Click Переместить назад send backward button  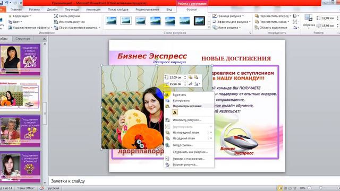pyautogui.click(x=272, y=22)
